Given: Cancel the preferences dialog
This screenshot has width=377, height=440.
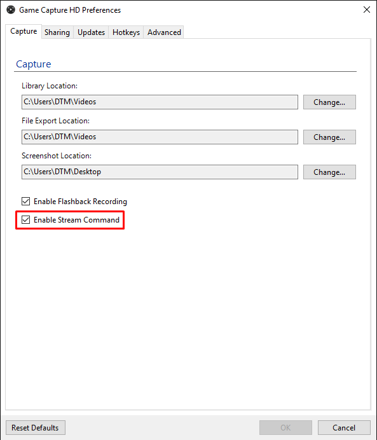Looking at the screenshot, I should pyautogui.click(x=344, y=428).
